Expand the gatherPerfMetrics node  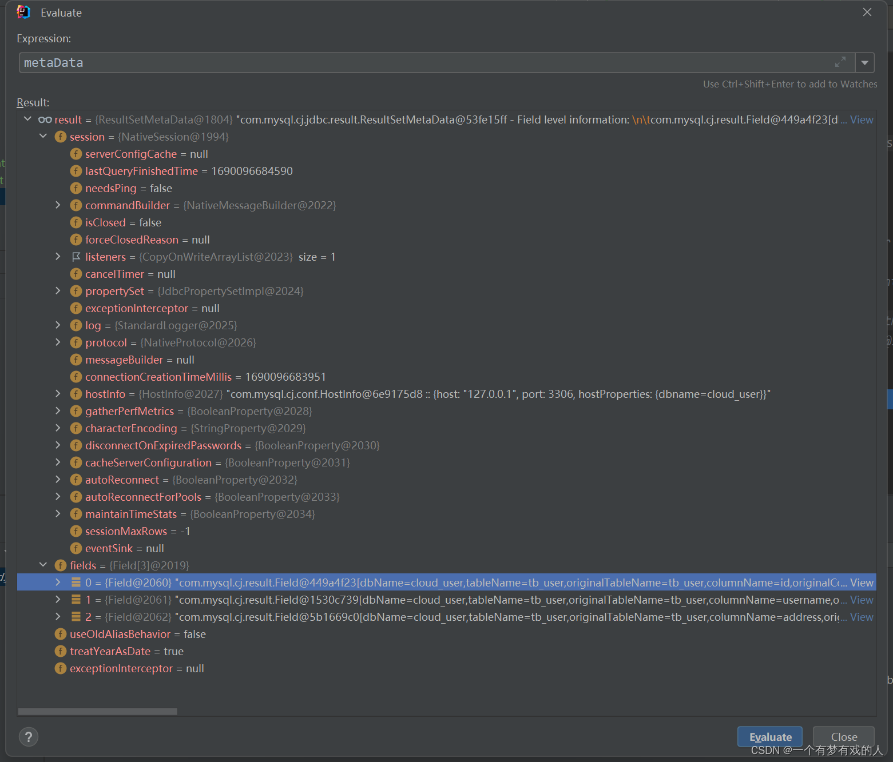tap(58, 410)
